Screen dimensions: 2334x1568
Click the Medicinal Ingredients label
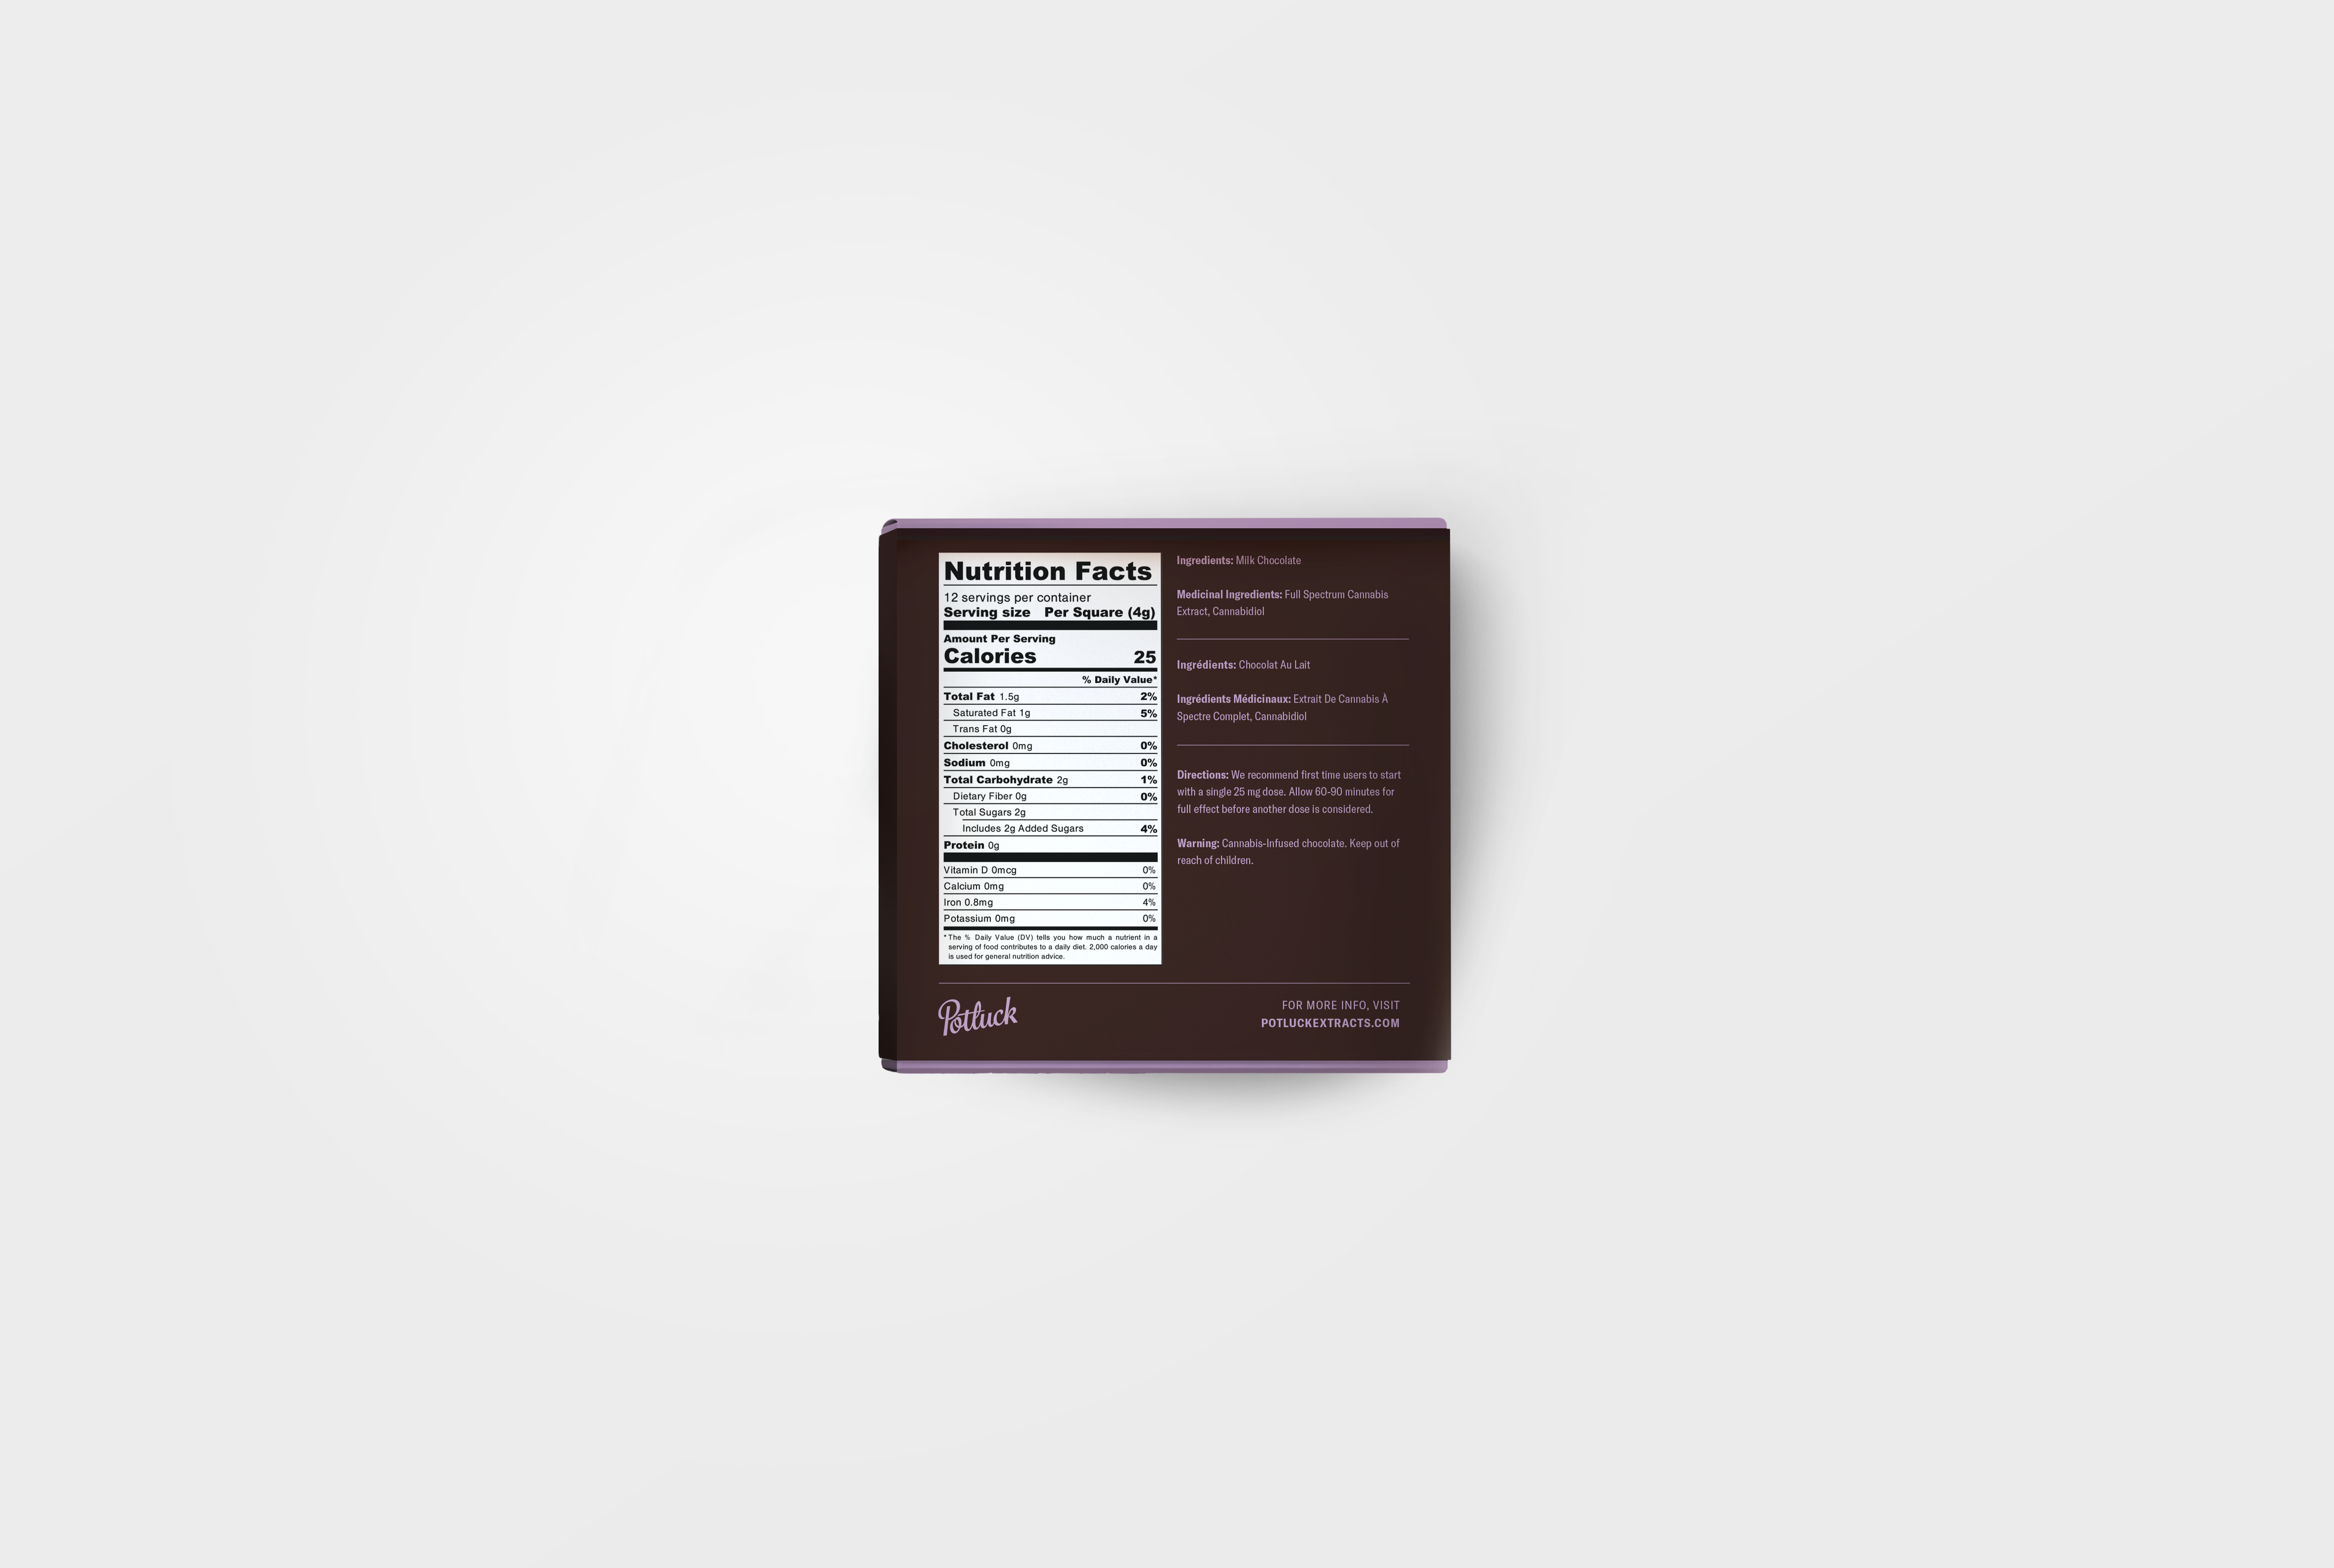click(1228, 595)
